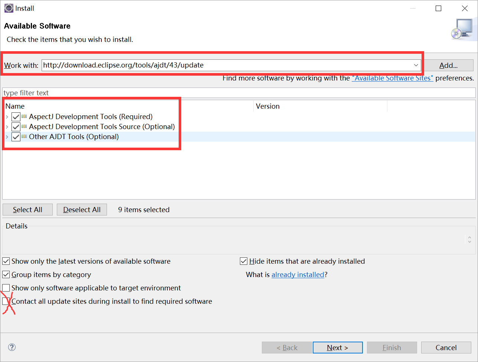The width and height of the screenshot is (478, 362).
Task: Expand the Other AJDT Tools (Optional) node
Action: pyautogui.click(x=7, y=137)
